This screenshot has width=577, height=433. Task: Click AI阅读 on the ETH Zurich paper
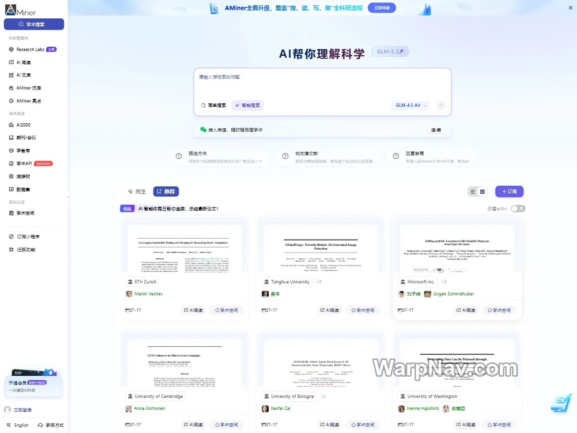[x=193, y=310]
